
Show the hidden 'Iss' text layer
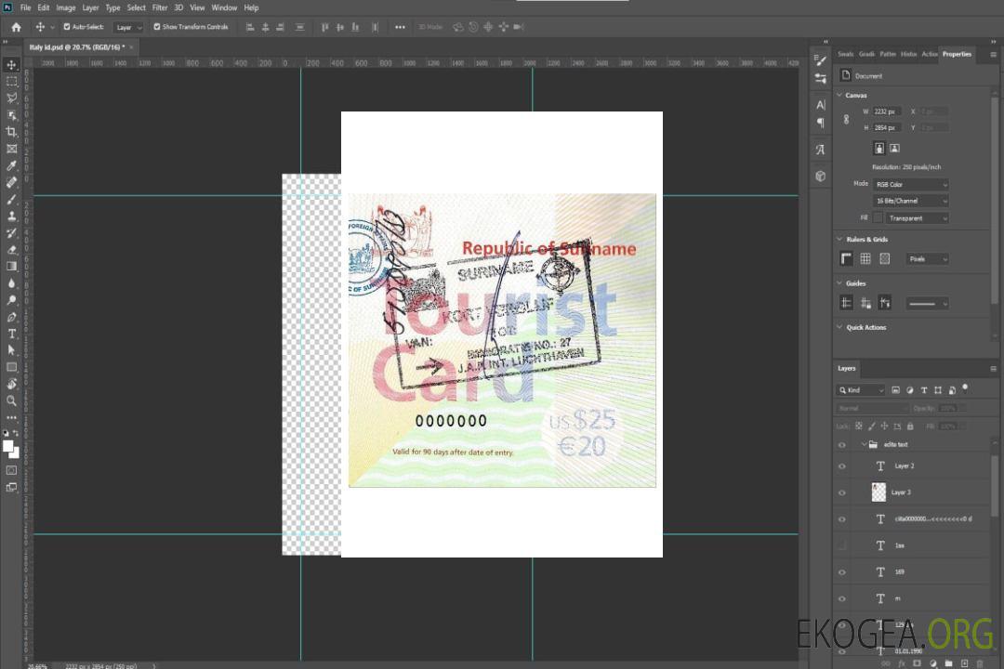click(842, 545)
